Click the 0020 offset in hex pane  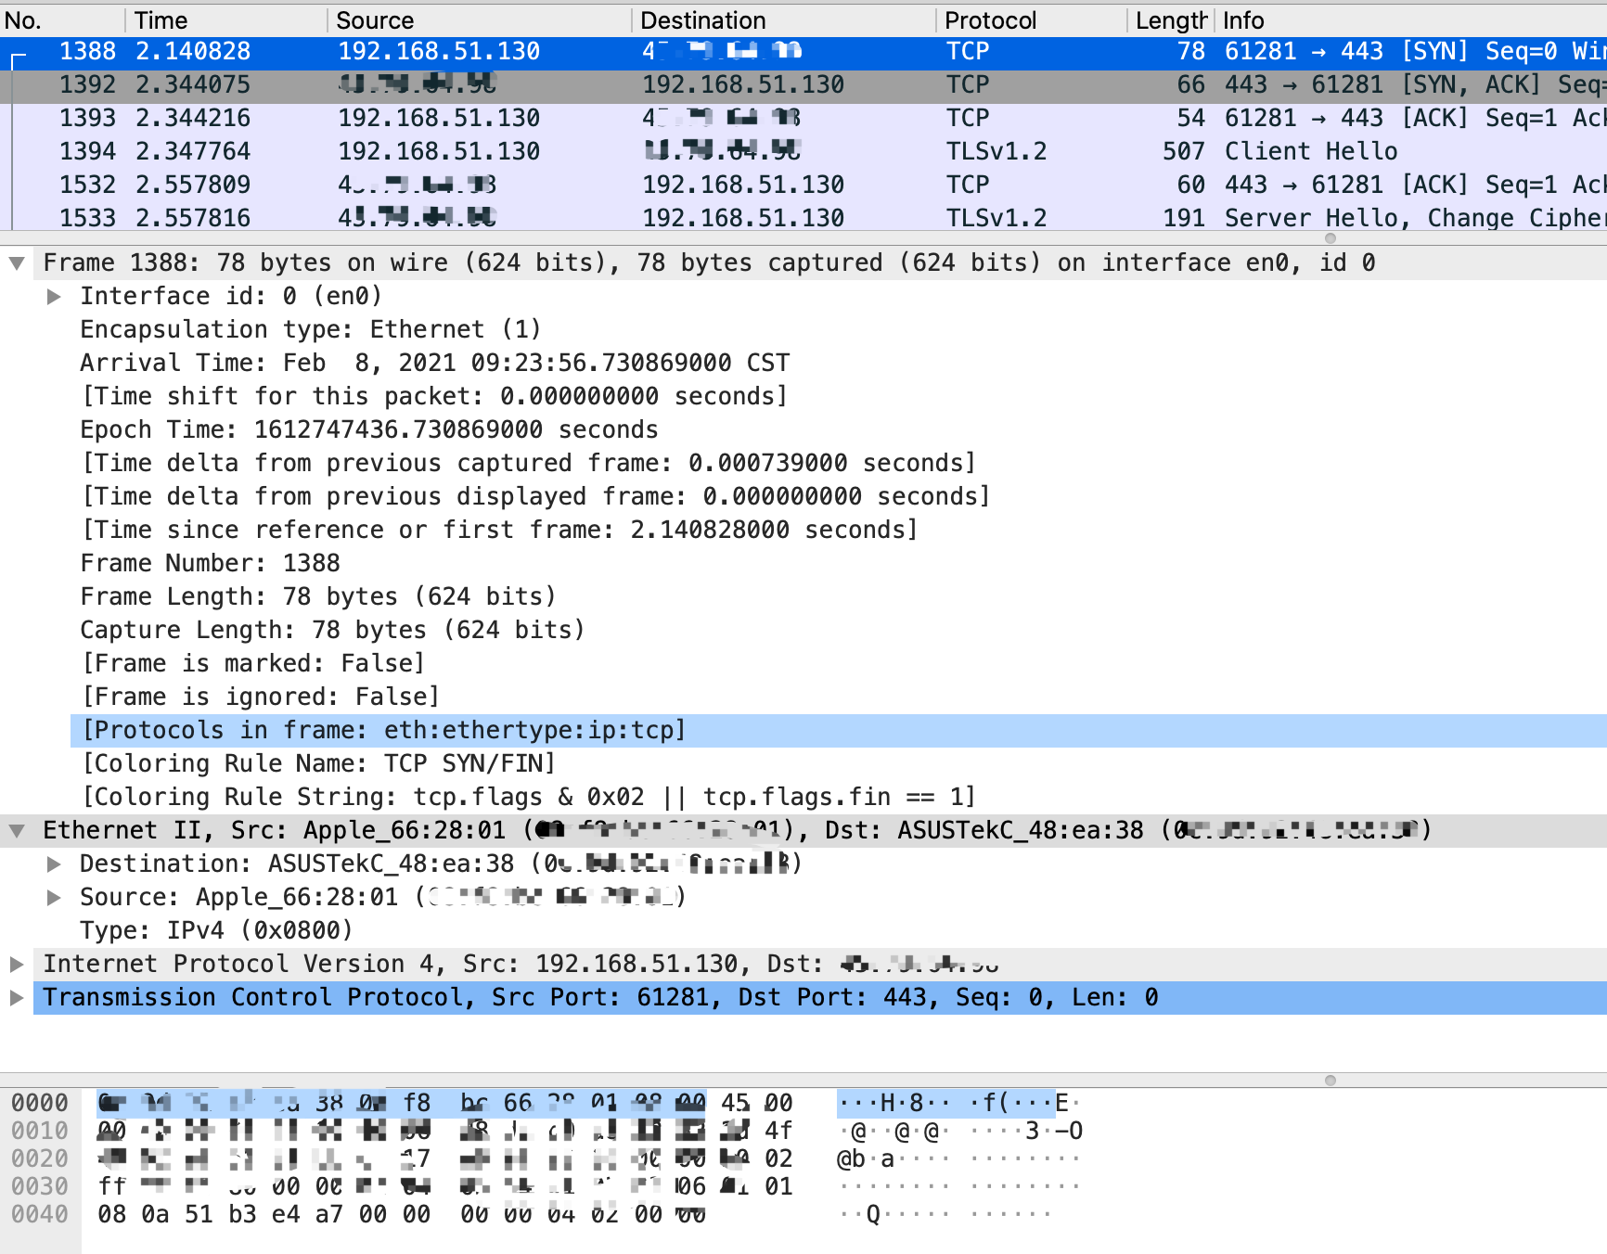point(40,1159)
